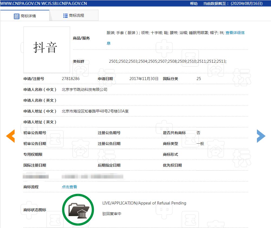This screenshot has height=228, width=271.
Task: Open 帮助 in the header
Action: [x=194, y=4]
